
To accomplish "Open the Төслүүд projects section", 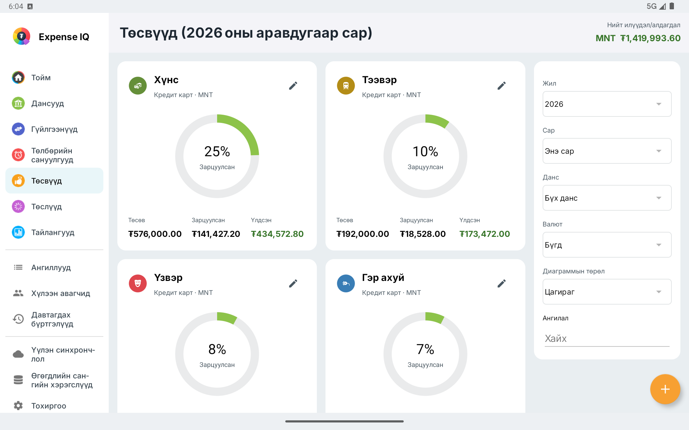I will point(54,206).
